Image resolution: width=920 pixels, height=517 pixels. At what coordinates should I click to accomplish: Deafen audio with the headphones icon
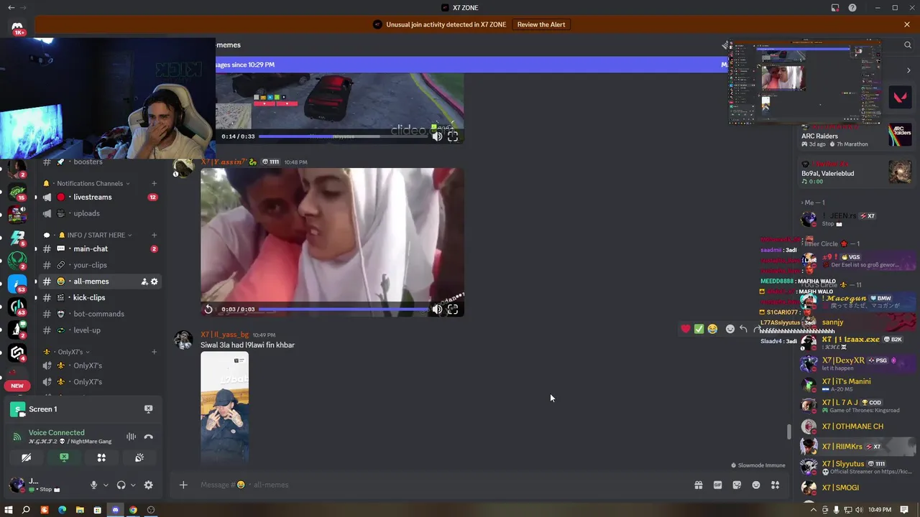pos(121,485)
